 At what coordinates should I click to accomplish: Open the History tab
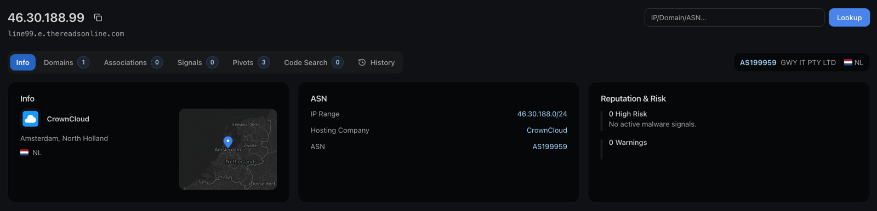[377, 62]
